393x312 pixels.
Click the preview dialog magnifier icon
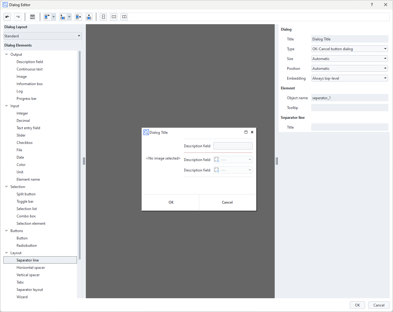click(146, 132)
